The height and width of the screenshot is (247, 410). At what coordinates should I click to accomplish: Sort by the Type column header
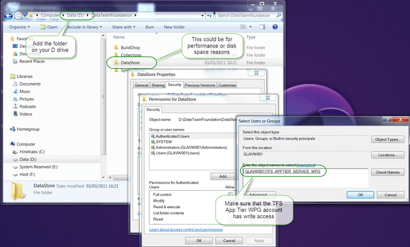click(x=251, y=37)
